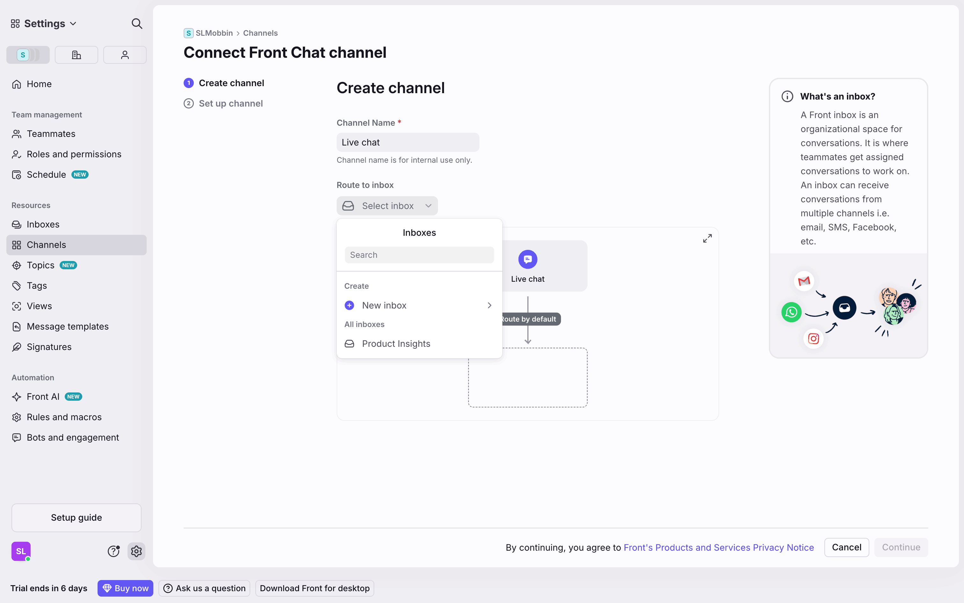
Task: Click the SL user avatar
Action: pos(21,551)
